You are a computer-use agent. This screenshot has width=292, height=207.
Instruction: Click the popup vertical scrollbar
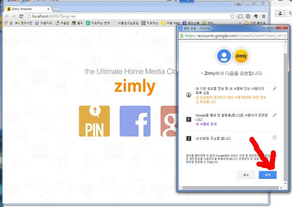[x=285, y=117]
